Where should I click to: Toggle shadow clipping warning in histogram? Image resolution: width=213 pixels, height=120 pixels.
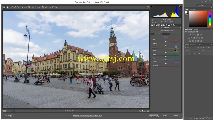point(151,6)
